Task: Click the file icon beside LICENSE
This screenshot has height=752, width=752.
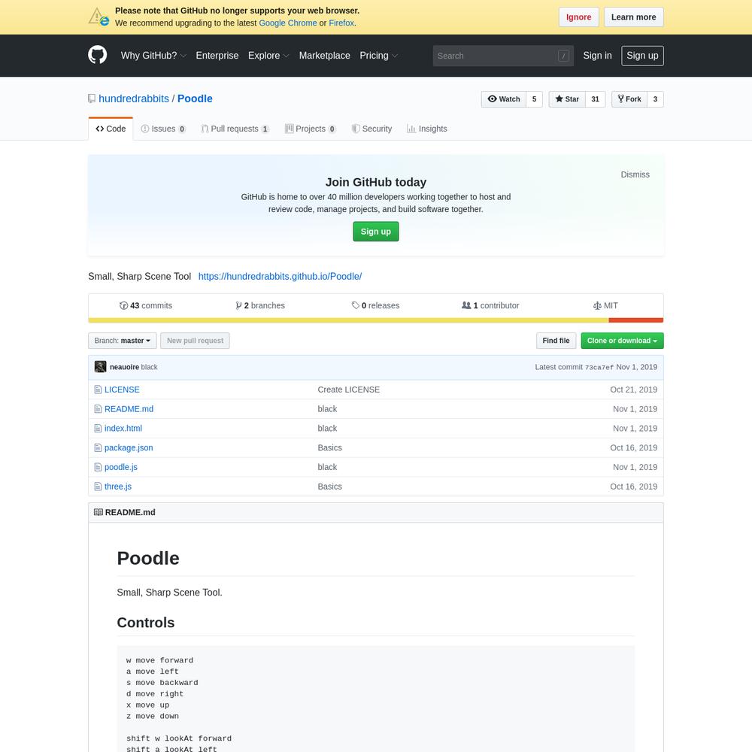Action: tap(98, 390)
